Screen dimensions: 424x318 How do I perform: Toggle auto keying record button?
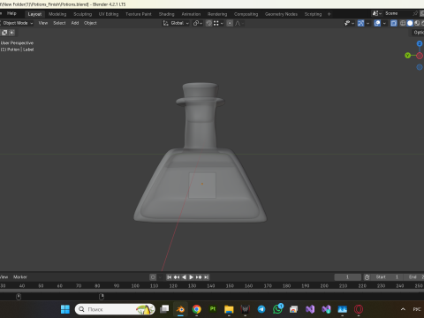click(x=153, y=277)
